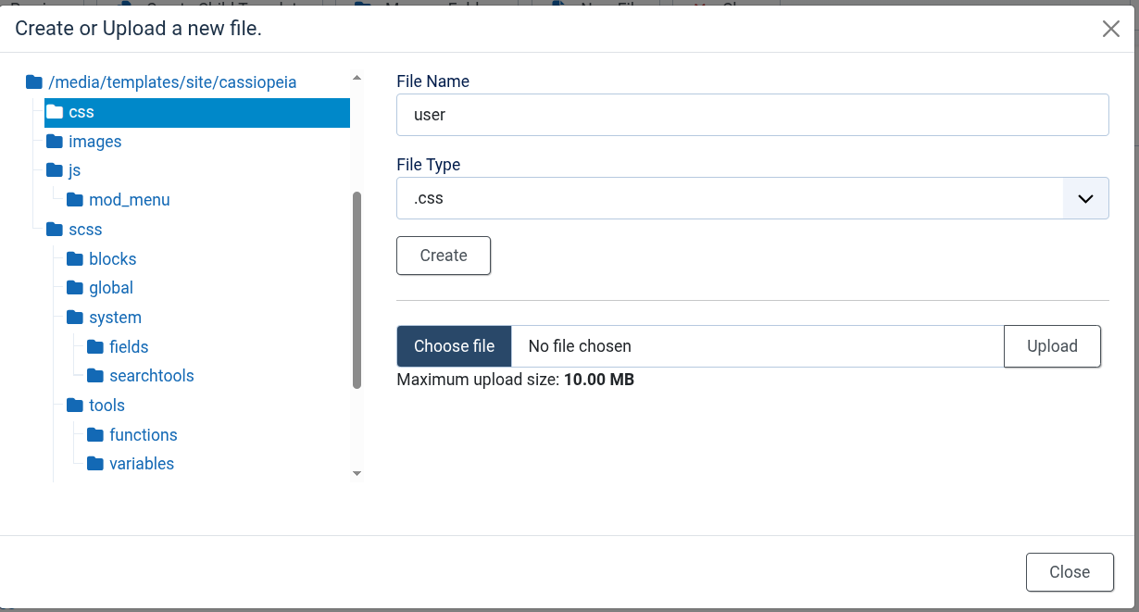
Task: Pick the fields subfolder label
Action: 129,347
